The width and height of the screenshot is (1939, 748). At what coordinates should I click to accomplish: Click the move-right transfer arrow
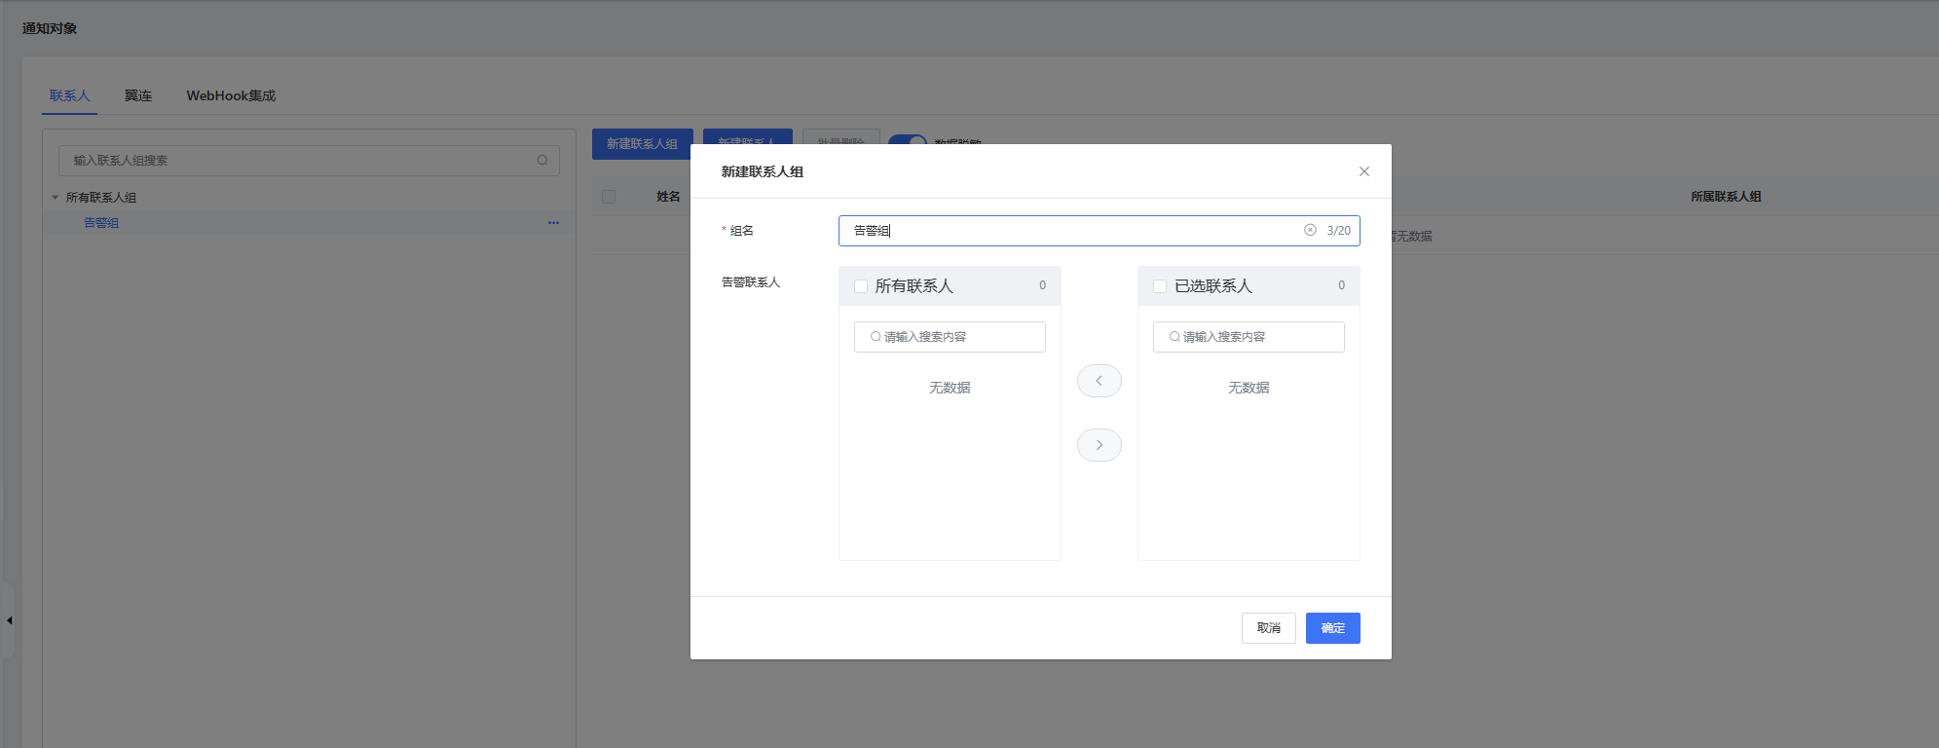tap(1099, 445)
